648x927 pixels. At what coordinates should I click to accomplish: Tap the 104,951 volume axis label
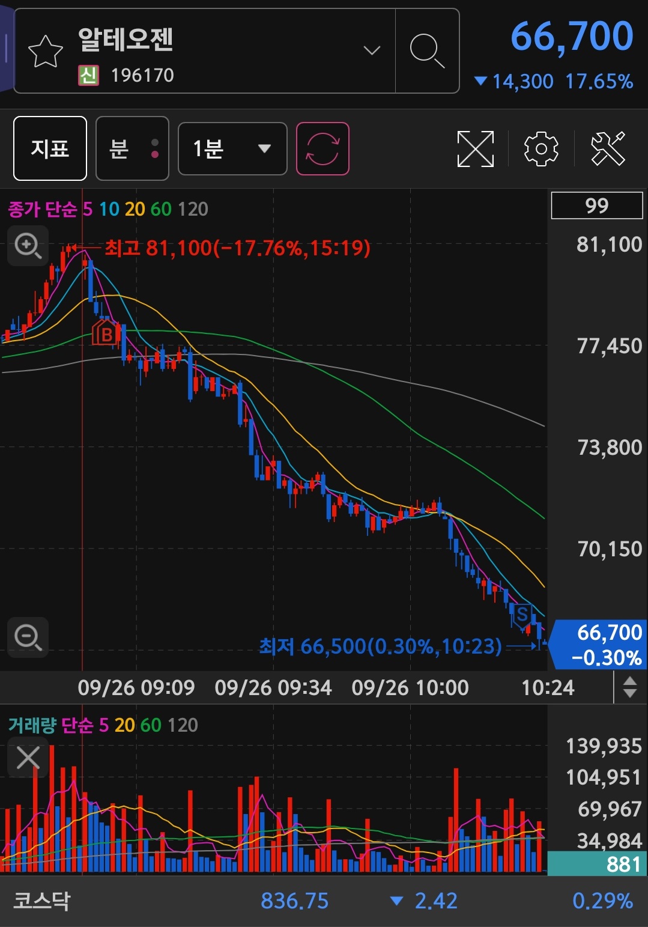pos(604,777)
